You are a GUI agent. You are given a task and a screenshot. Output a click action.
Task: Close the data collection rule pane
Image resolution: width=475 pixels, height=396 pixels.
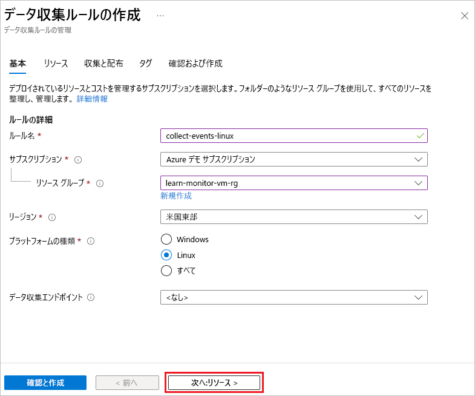[464, 16]
